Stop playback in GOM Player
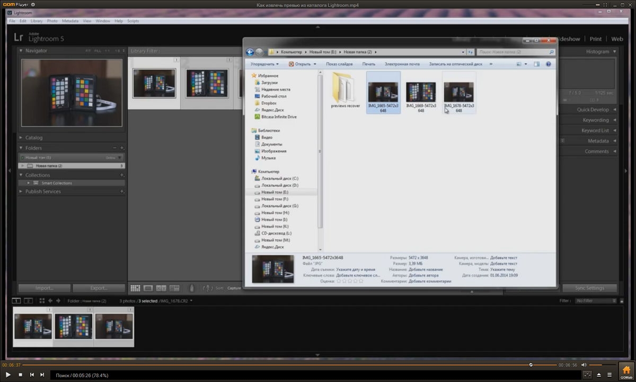Screen dimensions: 636x382 pyautogui.click(x=20, y=375)
